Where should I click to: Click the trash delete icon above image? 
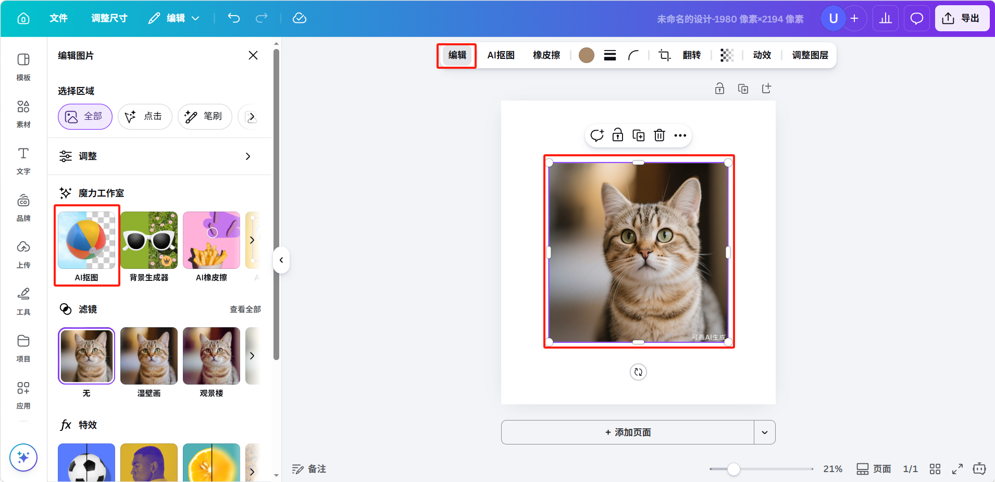[x=660, y=135]
